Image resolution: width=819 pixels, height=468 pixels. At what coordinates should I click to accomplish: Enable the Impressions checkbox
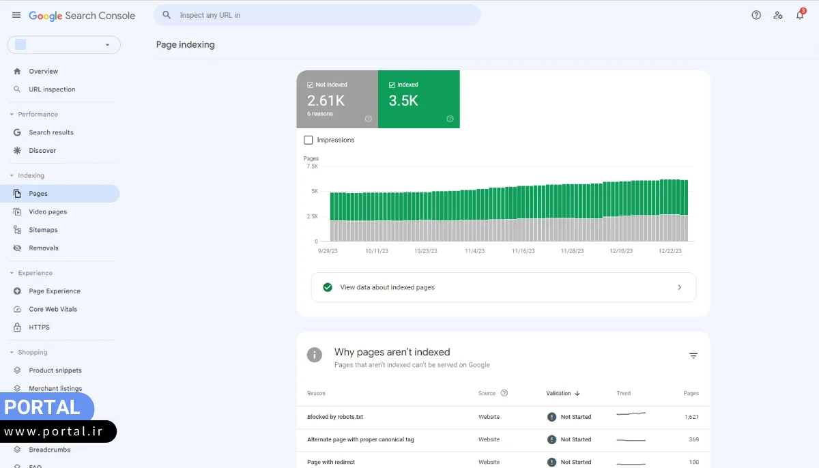308,140
